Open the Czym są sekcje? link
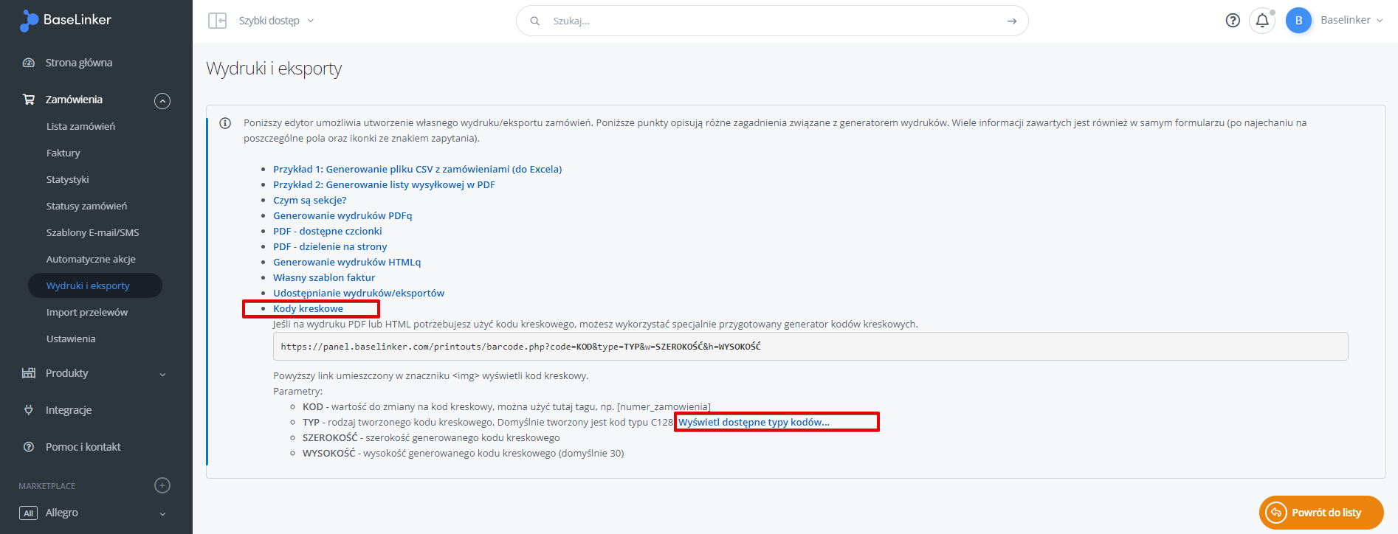 click(309, 200)
